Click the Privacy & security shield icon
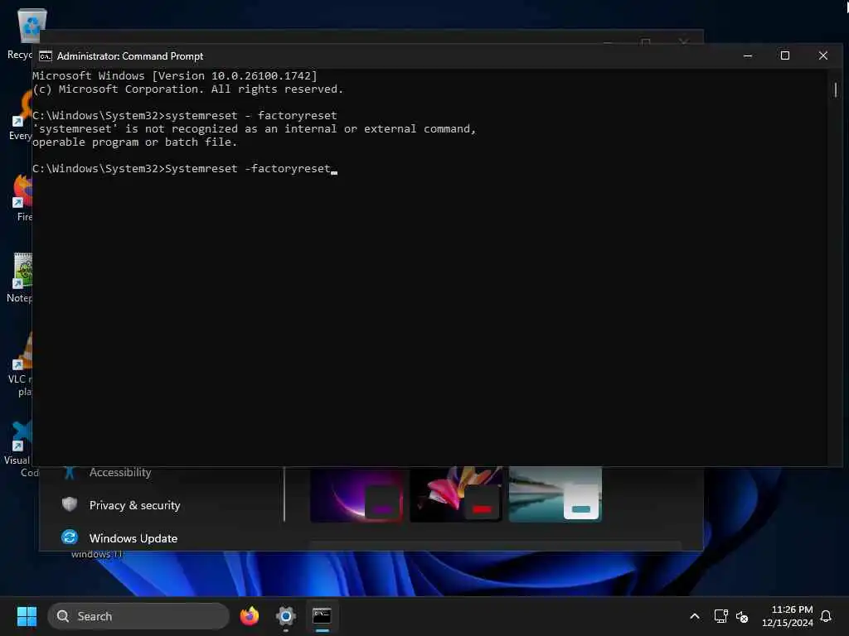The width and height of the screenshot is (849, 636). click(x=70, y=504)
